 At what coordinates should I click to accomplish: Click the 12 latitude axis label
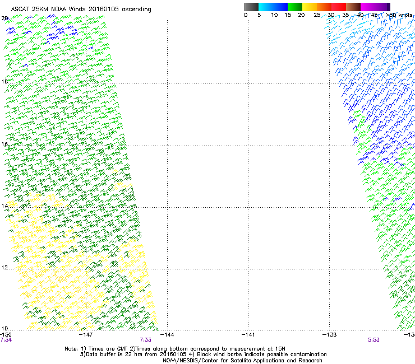pyautogui.click(x=4, y=268)
